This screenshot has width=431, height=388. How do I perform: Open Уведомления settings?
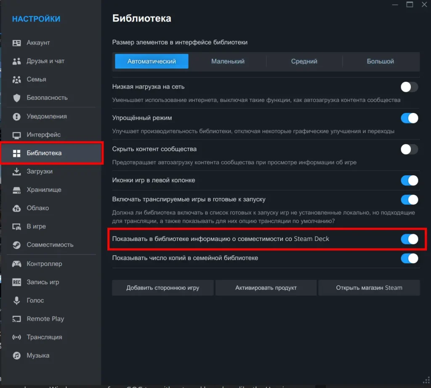tap(51, 116)
